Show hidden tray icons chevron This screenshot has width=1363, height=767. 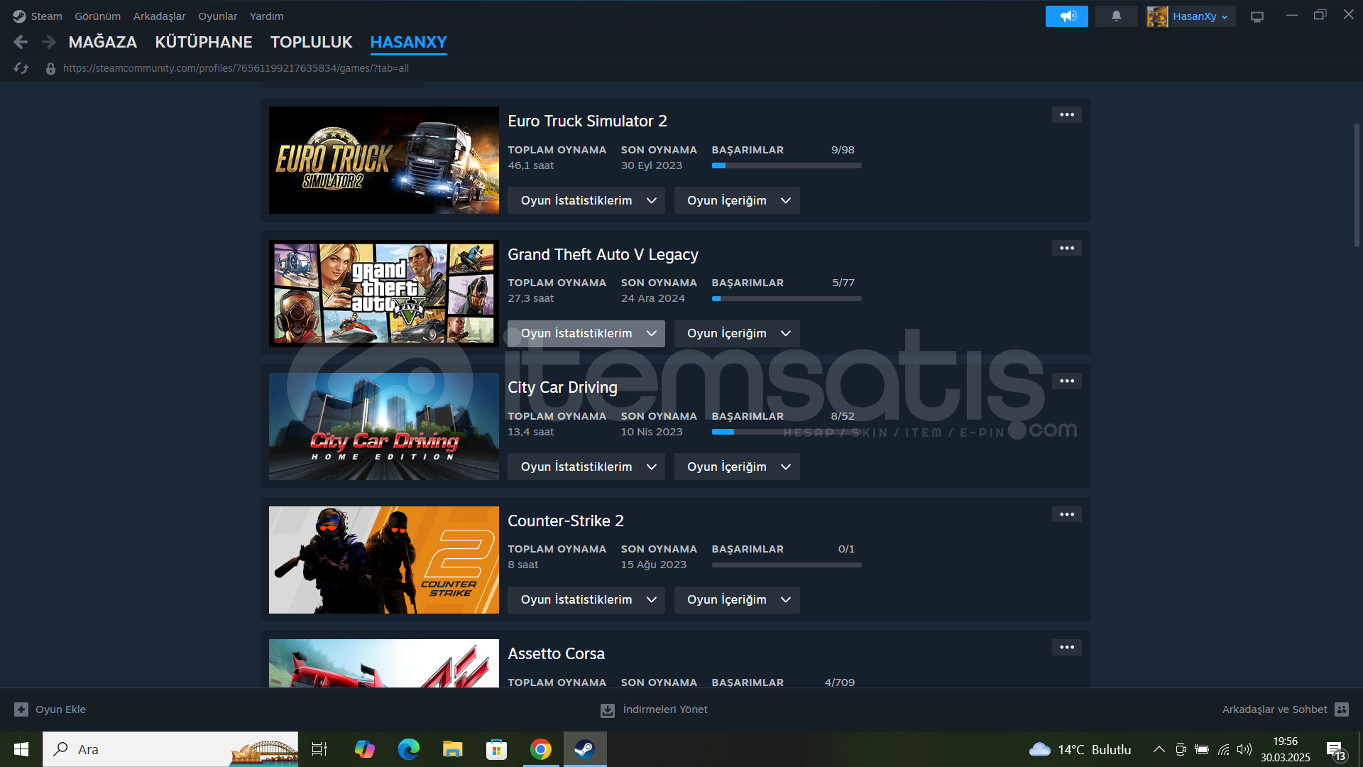(1159, 749)
